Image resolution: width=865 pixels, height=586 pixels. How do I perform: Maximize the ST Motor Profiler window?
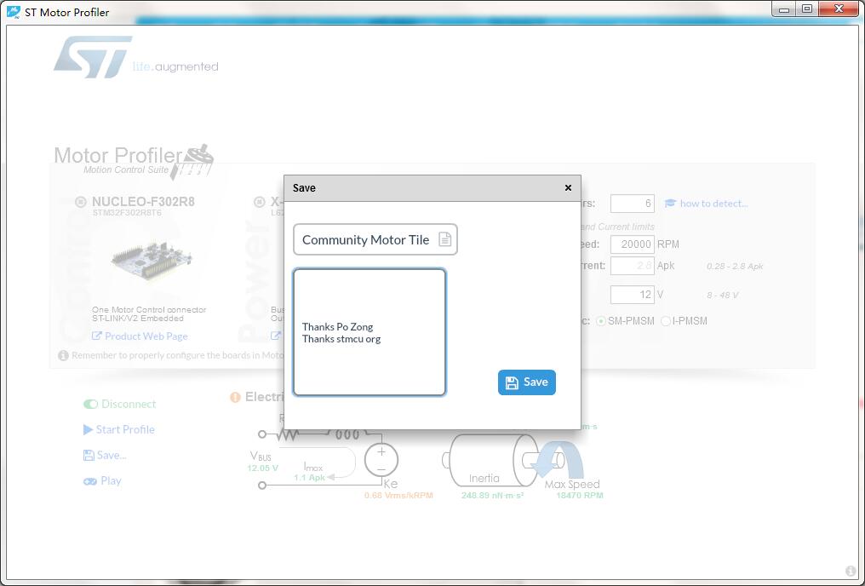click(807, 9)
